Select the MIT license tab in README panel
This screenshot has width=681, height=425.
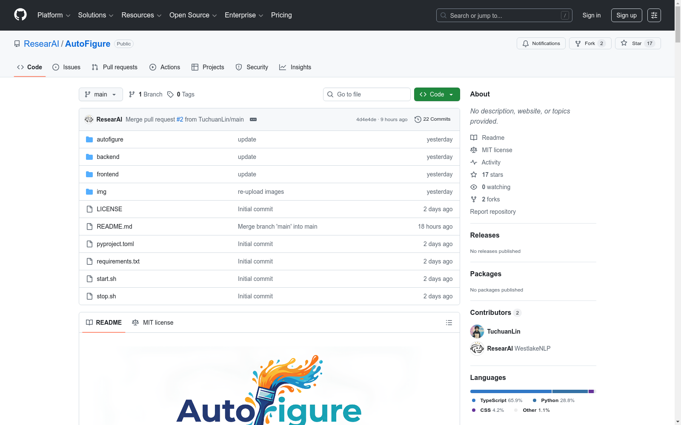pyautogui.click(x=153, y=323)
